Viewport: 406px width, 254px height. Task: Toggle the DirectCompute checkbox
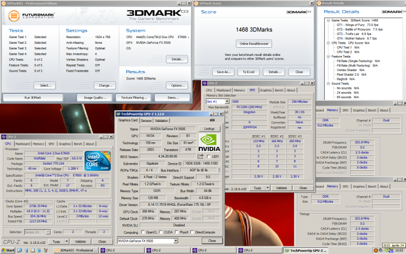pos(192,232)
